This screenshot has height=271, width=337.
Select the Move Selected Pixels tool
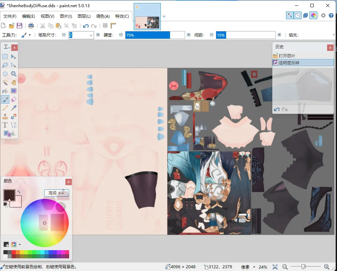click(x=14, y=57)
